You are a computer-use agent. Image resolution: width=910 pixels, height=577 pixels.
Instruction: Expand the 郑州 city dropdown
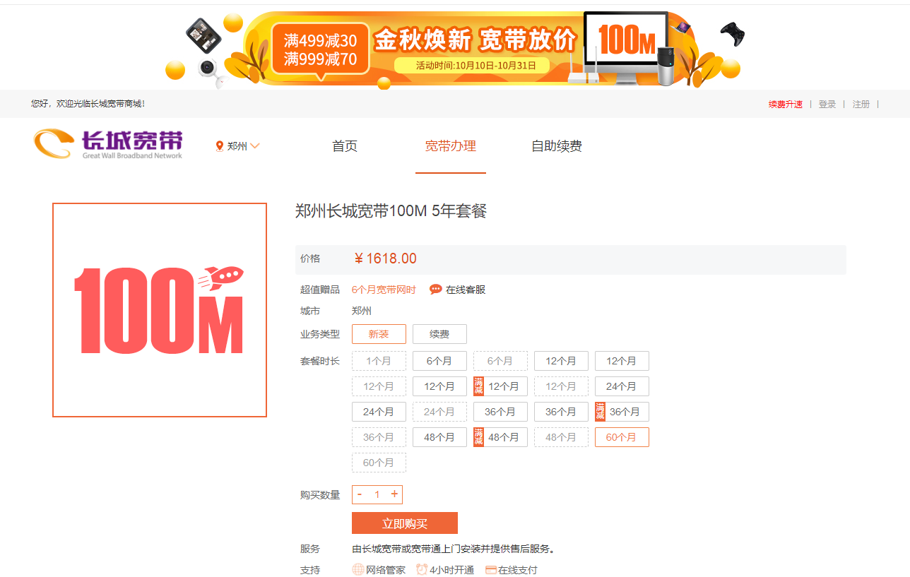point(238,146)
